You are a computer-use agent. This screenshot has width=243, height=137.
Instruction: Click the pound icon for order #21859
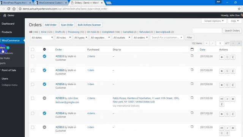[222, 104]
